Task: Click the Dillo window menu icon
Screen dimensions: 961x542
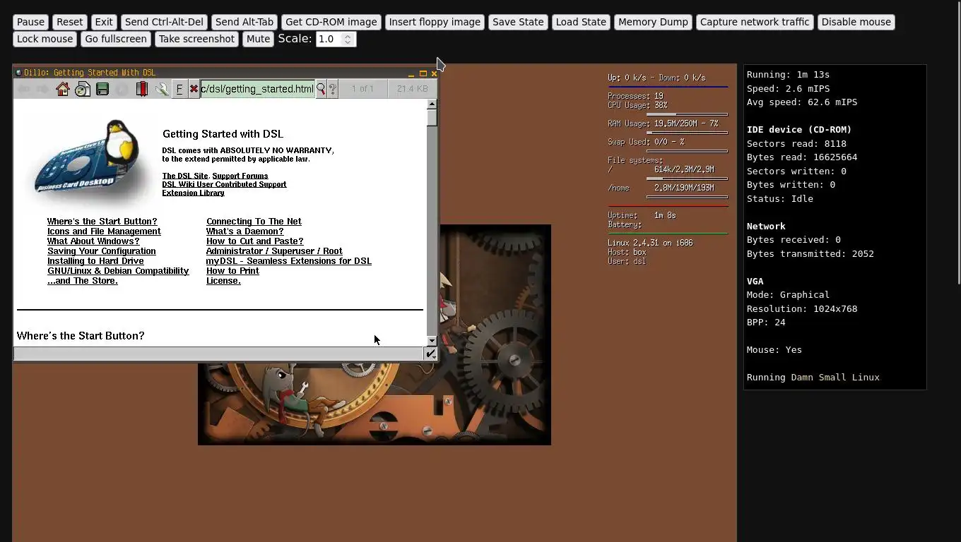Action: [18, 73]
